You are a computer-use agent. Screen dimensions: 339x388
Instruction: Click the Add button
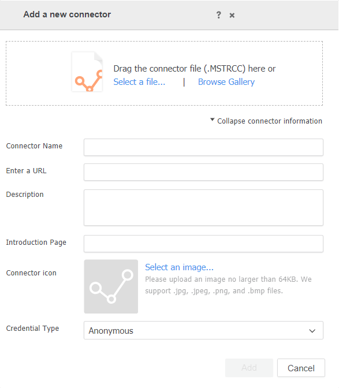(249, 368)
